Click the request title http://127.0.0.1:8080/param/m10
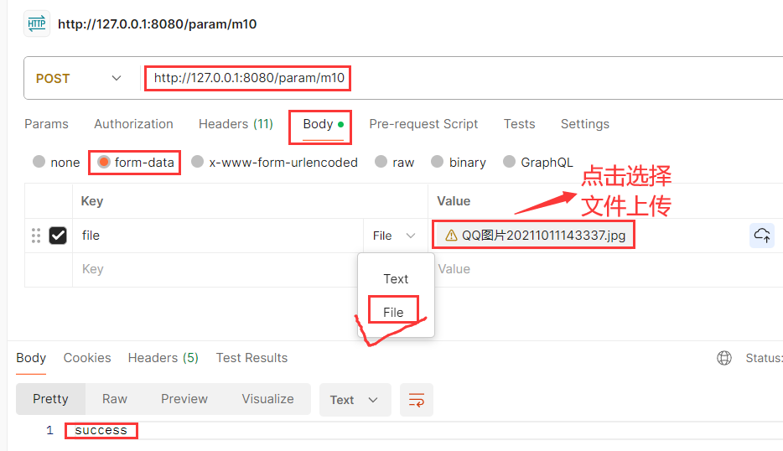The width and height of the screenshot is (783, 451). click(x=158, y=24)
